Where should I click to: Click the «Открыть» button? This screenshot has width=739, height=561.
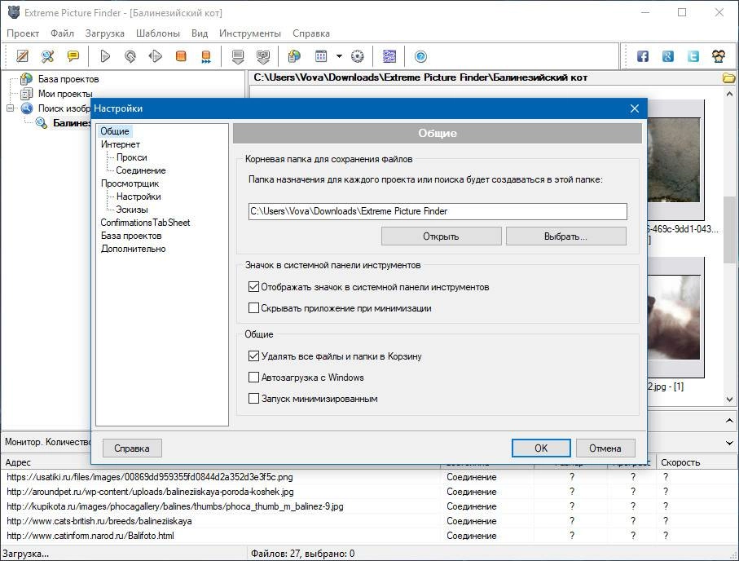click(441, 236)
